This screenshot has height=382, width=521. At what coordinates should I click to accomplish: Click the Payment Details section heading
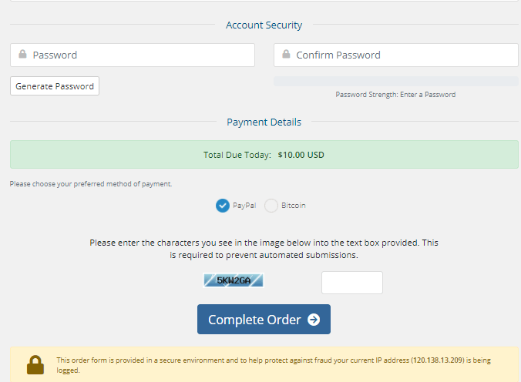point(264,122)
